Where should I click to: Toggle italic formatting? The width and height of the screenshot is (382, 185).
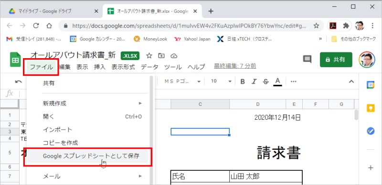[254, 82]
